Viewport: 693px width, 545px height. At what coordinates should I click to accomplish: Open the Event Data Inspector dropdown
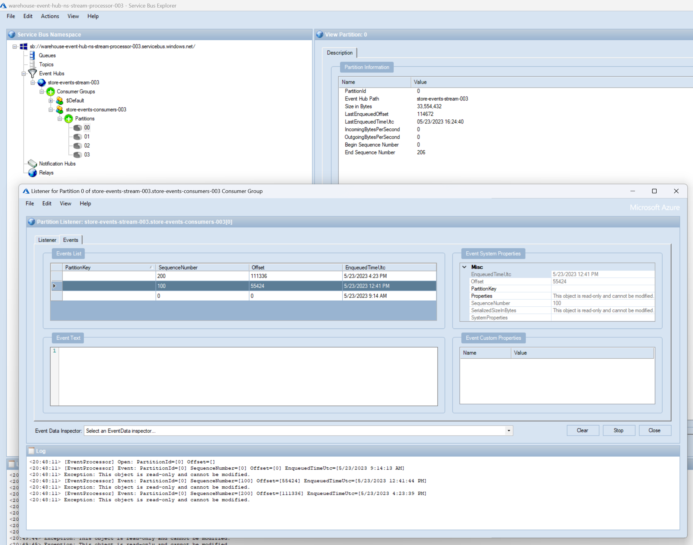(x=509, y=431)
